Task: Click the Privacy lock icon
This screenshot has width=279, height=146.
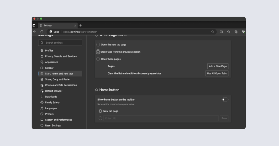Action: coord(42,56)
